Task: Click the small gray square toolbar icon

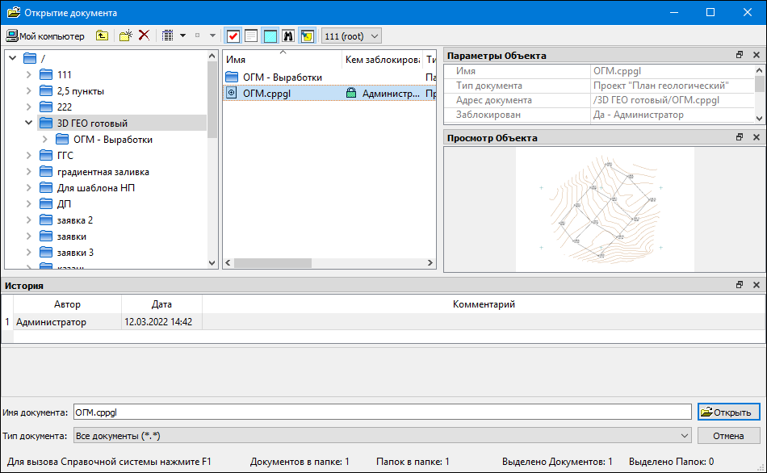Action: pyautogui.click(x=197, y=36)
